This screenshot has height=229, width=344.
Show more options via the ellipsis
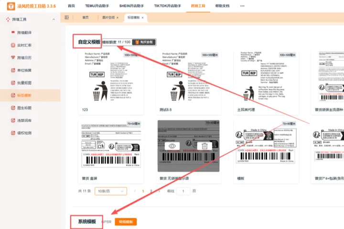pyautogui.click(x=242, y=6)
